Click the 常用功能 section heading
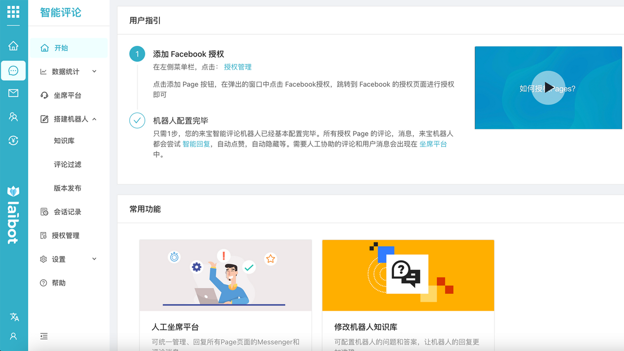Viewport: 624px width, 351px height. click(x=145, y=209)
